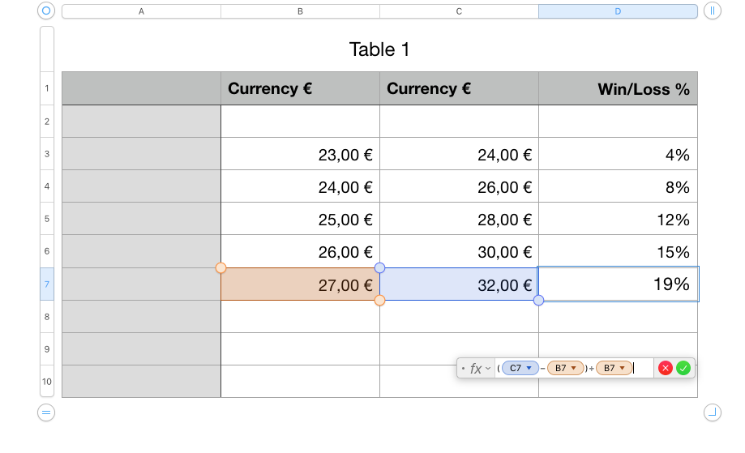Image resolution: width=745 pixels, height=453 pixels.
Task: Open the last B7 token's dropdown arrow
Action: [x=623, y=368]
